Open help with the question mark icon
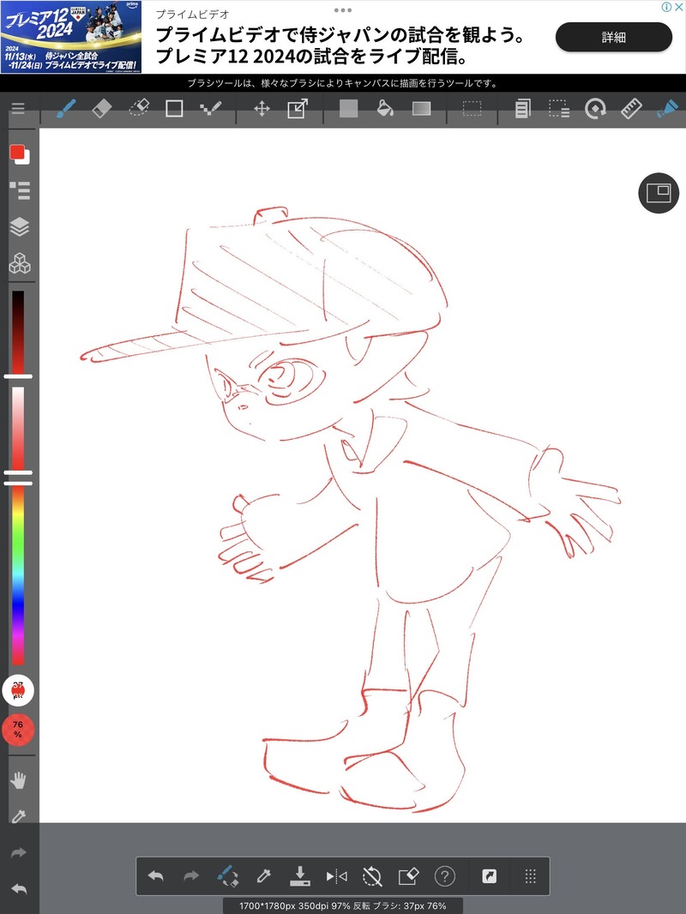This screenshot has width=686, height=914. (445, 875)
